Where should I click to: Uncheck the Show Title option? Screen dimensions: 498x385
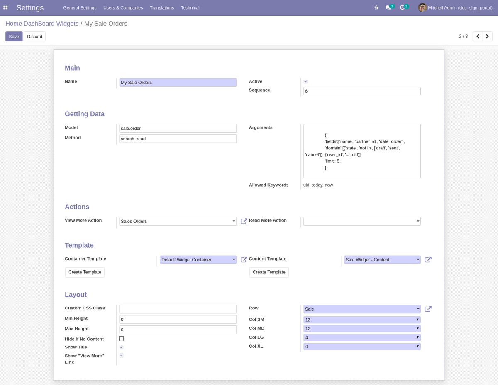tap(121, 347)
